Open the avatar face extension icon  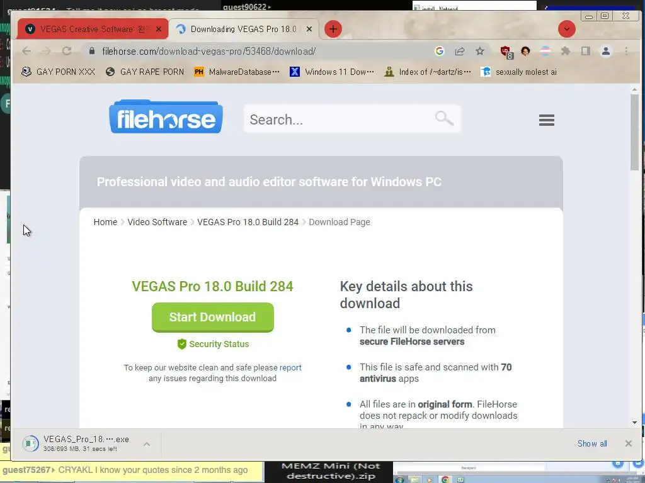pyautogui.click(x=525, y=52)
